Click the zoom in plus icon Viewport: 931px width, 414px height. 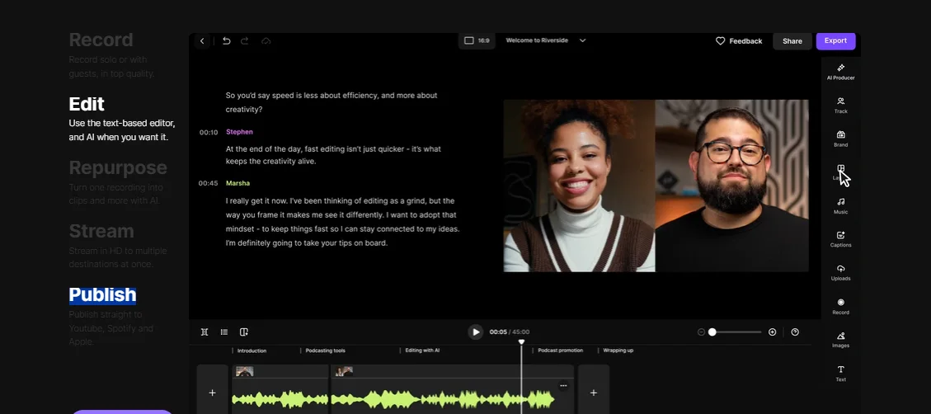click(772, 332)
